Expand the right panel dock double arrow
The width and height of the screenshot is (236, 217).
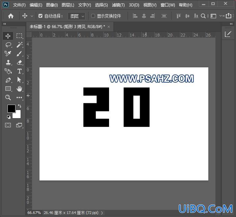[x=231, y=24]
